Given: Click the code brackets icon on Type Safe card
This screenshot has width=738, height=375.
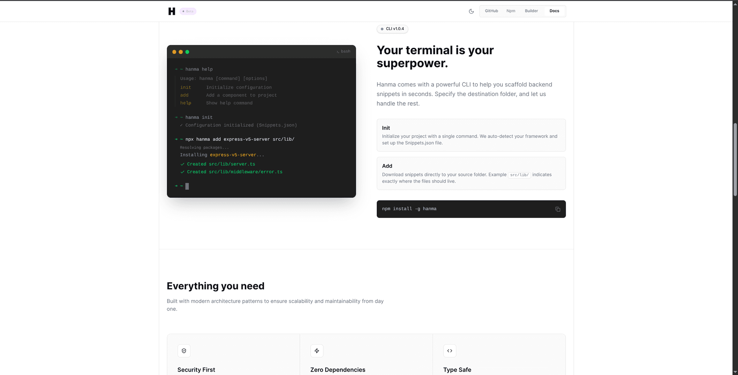Looking at the screenshot, I should coord(450,351).
